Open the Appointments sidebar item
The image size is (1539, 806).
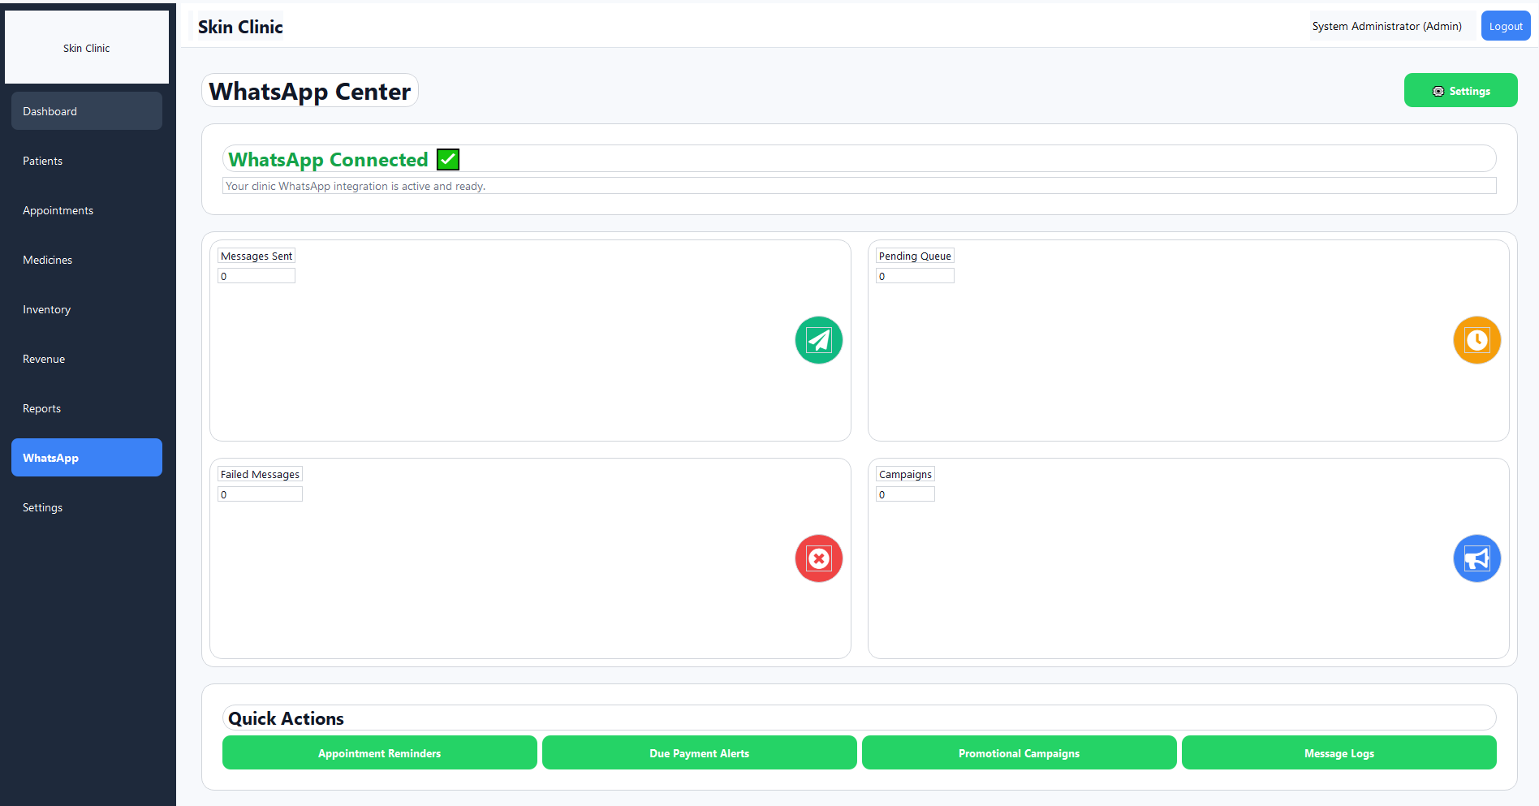click(x=87, y=210)
